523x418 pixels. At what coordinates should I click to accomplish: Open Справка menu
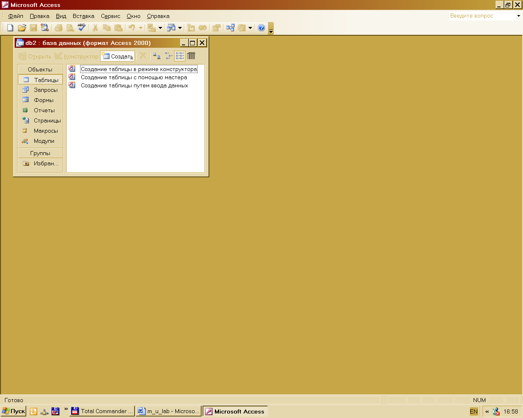click(x=158, y=16)
